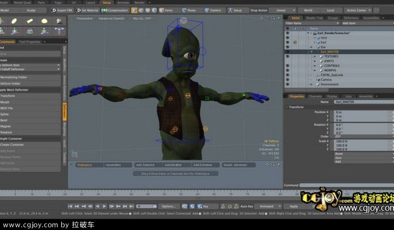The width and height of the screenshot is (394, 230).
Task: Expand the JOINTS group
Action: [315, 61]
